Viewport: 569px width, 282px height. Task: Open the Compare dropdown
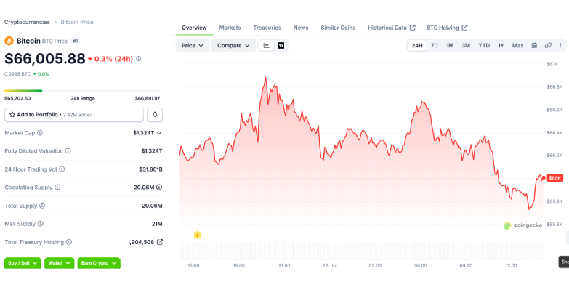click(x=234, y=45)
